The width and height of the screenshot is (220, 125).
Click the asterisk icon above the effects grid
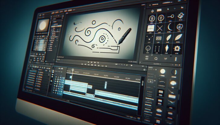click(151, 11)
